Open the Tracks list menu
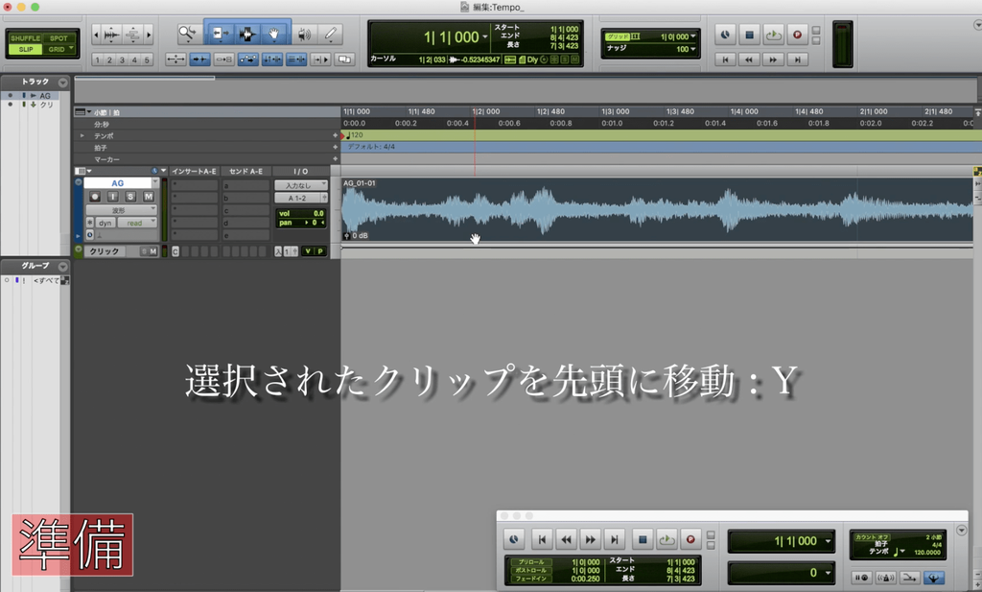 click(x=62, y=83)
